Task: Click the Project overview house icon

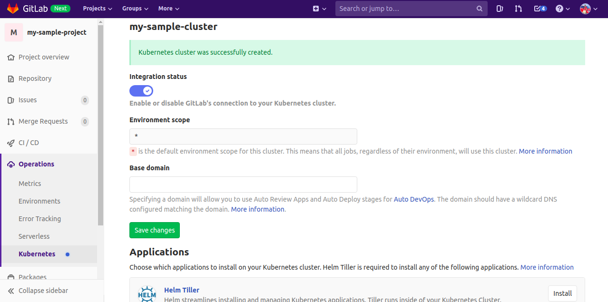Action: tap(11, 57)
